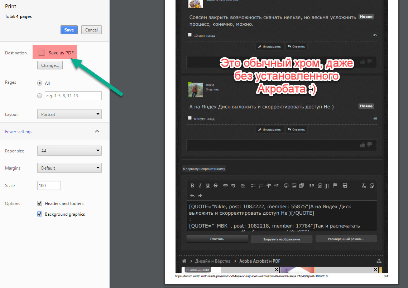Collapse options via Fewer settings chevron
The image size is (408, 288).
tap(97, 131)
